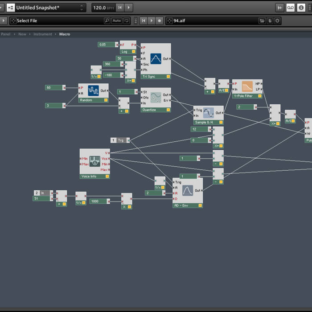Click the tape recorder icon in top toolbar
The width and height of the screenshot is (312, 312).
291,8
